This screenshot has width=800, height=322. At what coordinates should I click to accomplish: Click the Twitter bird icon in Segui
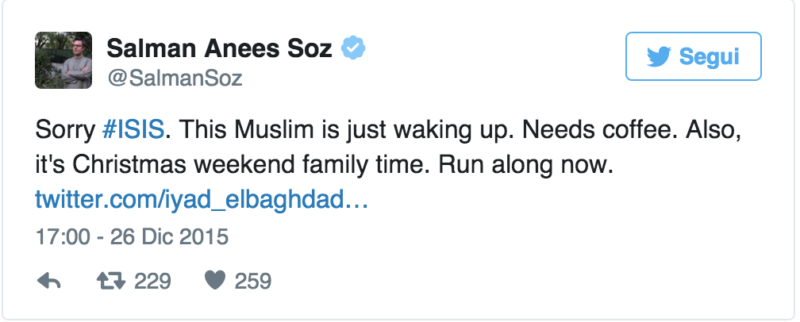[659, 56]
